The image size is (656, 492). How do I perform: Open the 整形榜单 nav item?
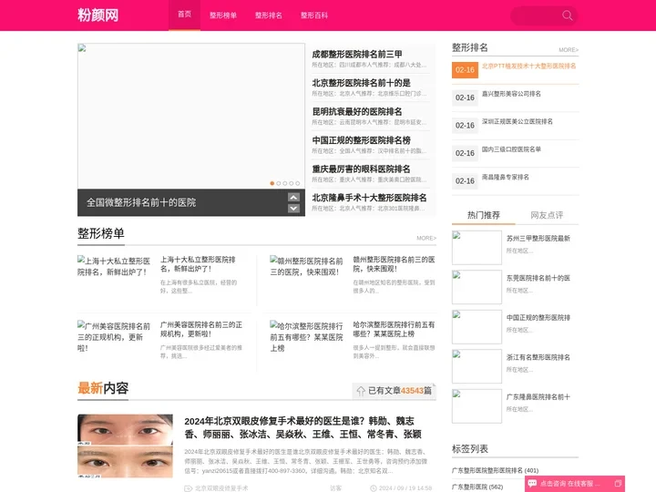point(223,15)
